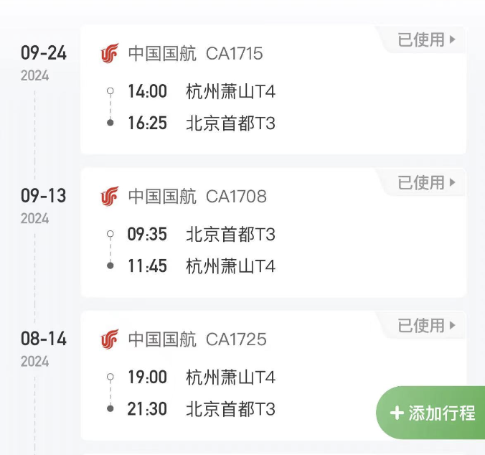
Task: Select the 08-14 date on timeline
Action: 43,339
